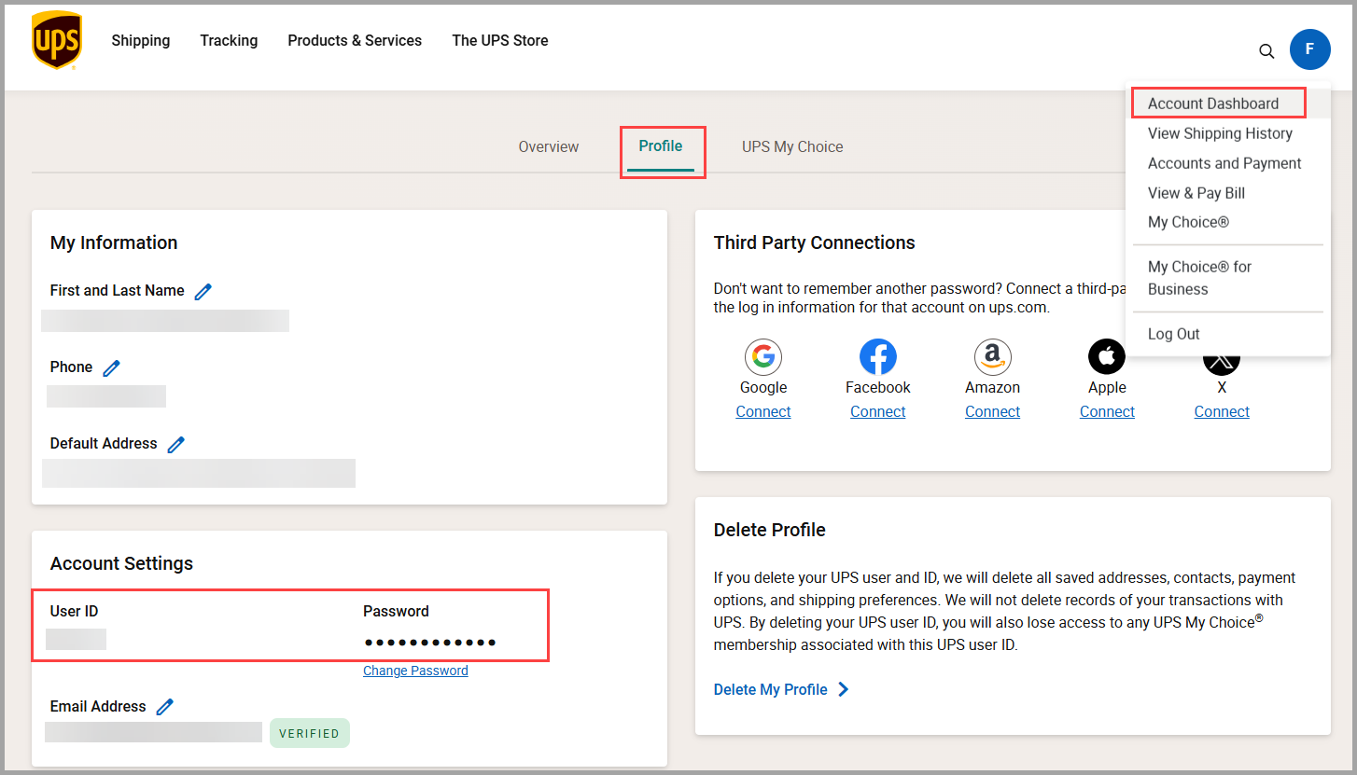Open the Shipping menu
The height and width of the screenshot is (775, 1357).
[141, 40]
